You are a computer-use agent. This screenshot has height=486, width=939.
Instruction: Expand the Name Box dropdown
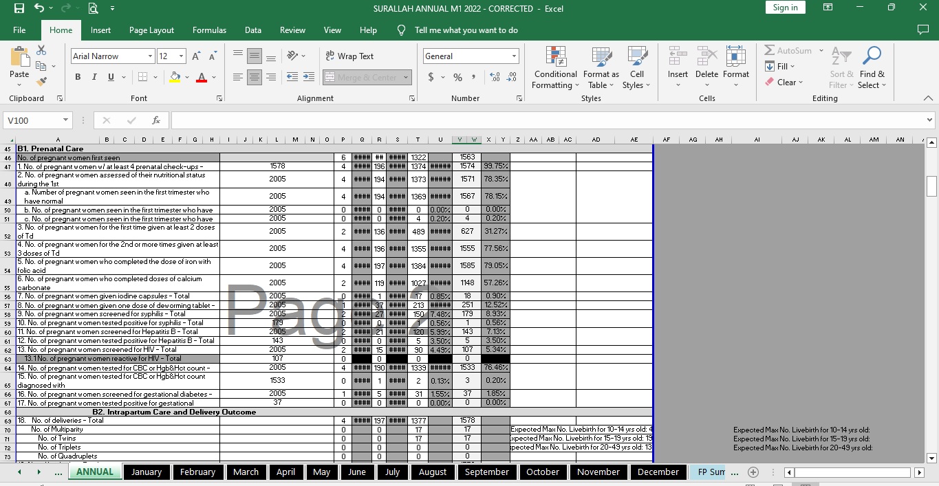pyautogui.click(x=66, y=120)
